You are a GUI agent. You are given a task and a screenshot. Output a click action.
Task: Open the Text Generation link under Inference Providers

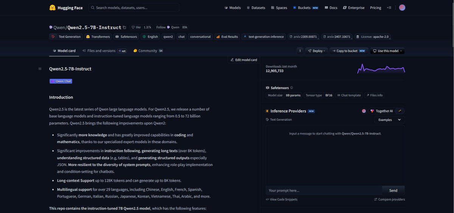pyautogui.click(x=279, y=120)
